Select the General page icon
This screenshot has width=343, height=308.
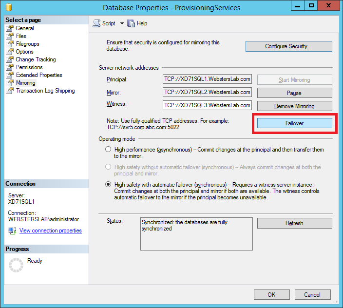10,28
